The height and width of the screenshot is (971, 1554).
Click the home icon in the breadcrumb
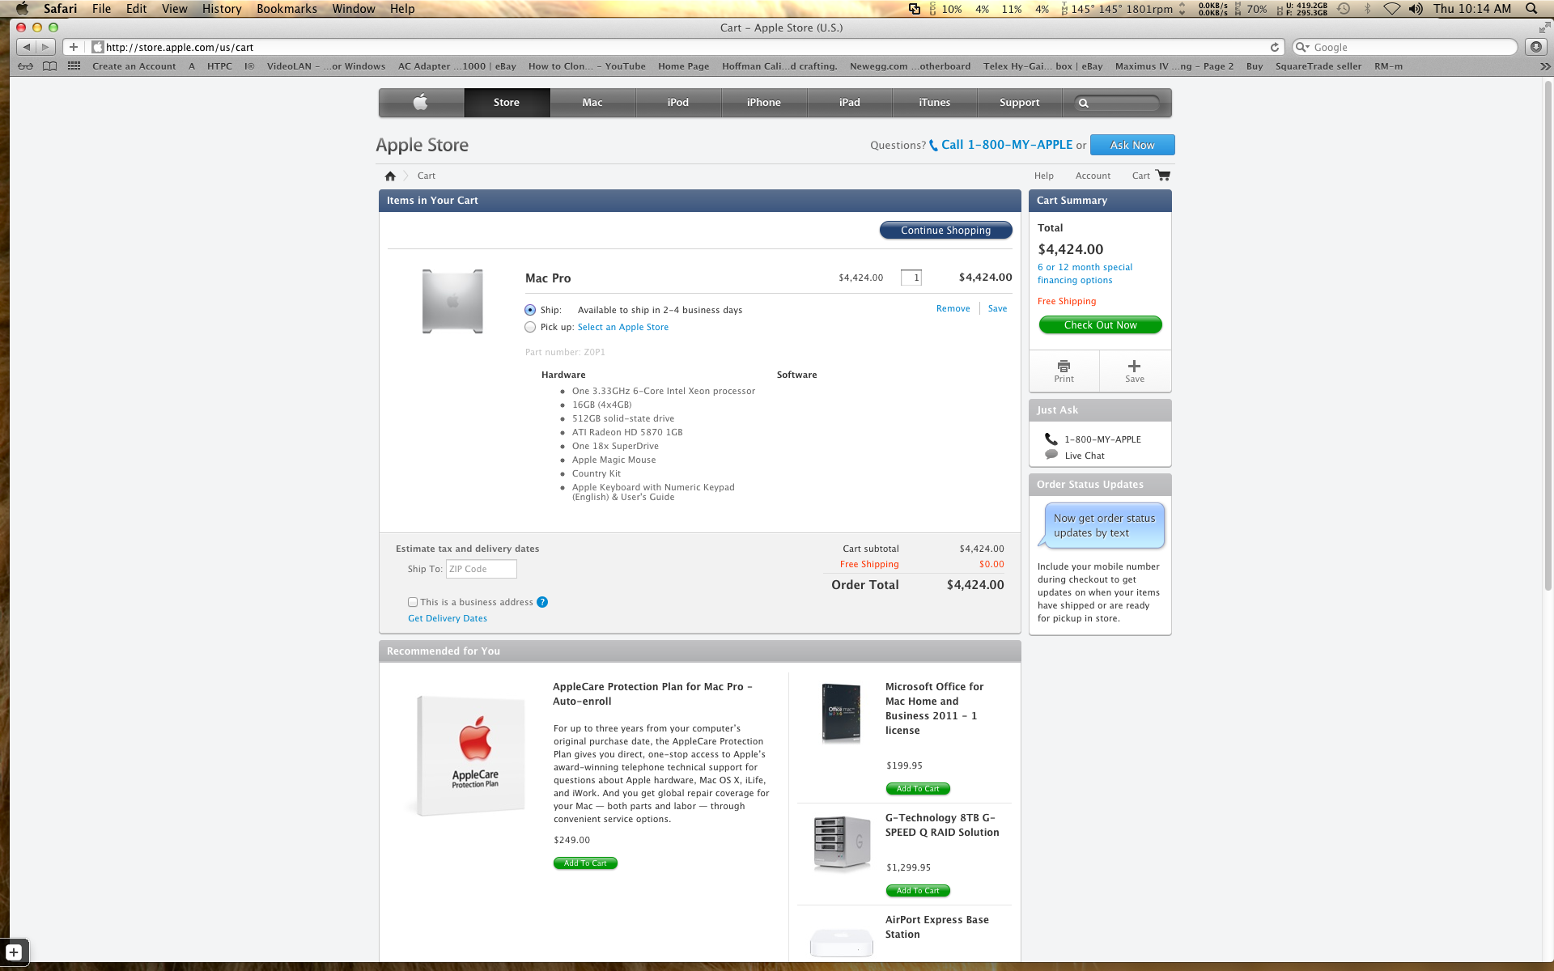tap(390, 176)
